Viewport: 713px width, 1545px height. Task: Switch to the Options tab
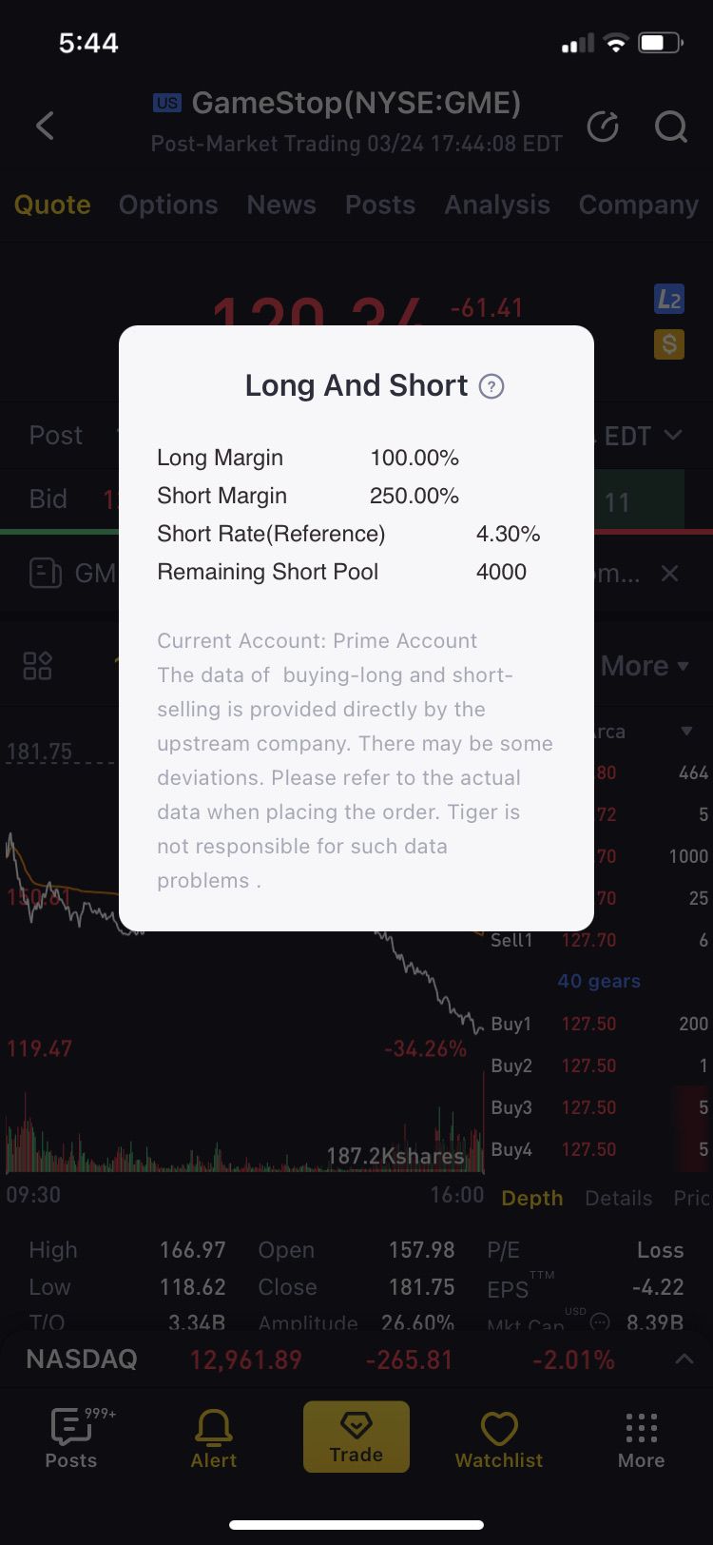[x=168, y=205]
